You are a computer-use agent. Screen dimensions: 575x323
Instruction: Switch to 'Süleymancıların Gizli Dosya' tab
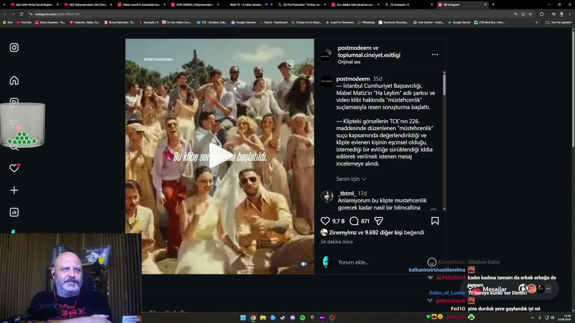coord(88,4)
